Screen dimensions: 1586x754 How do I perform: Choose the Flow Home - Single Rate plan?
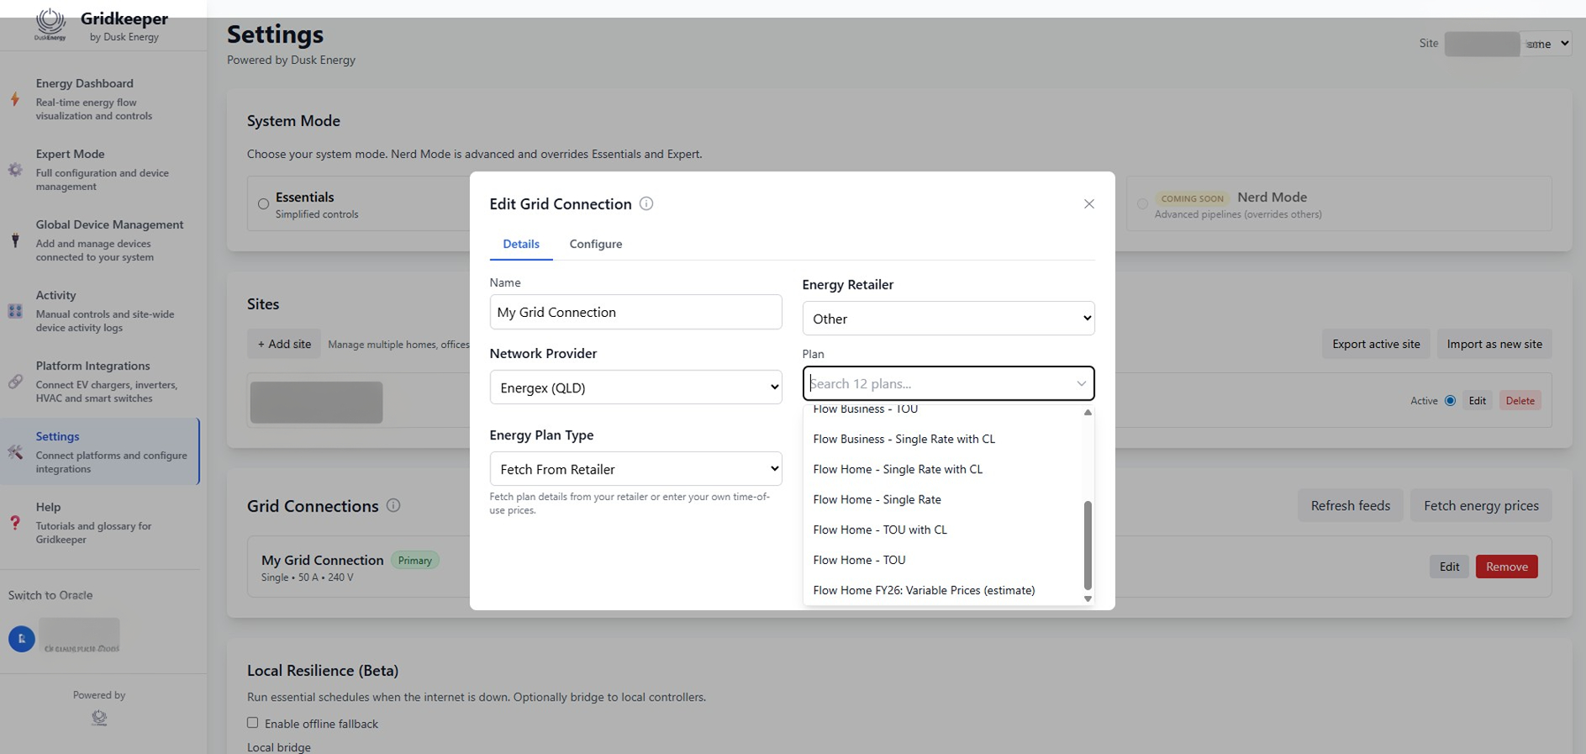point(943,499)
